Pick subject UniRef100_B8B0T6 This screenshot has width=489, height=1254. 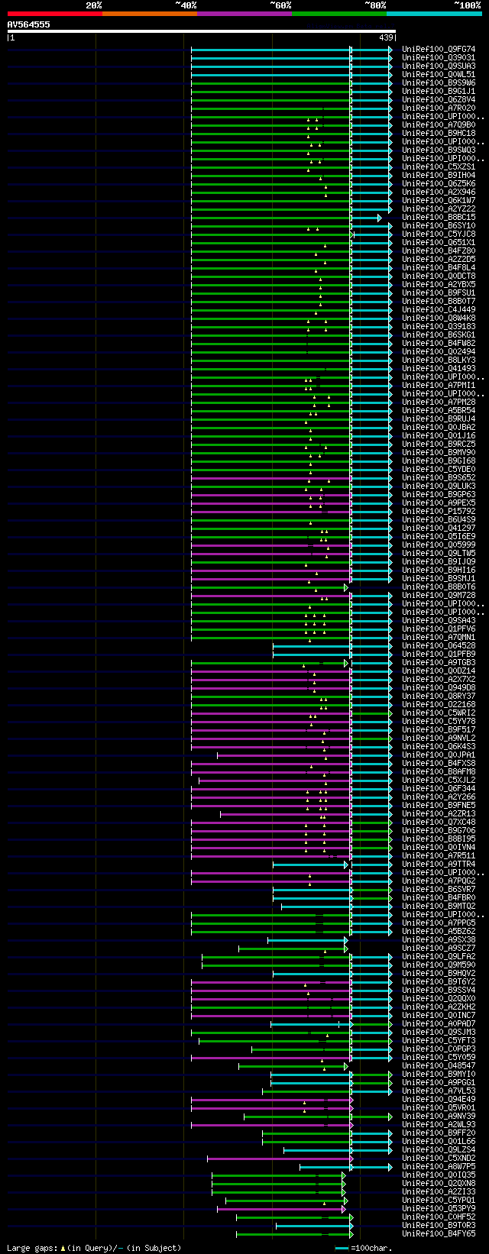click(439, 587)
